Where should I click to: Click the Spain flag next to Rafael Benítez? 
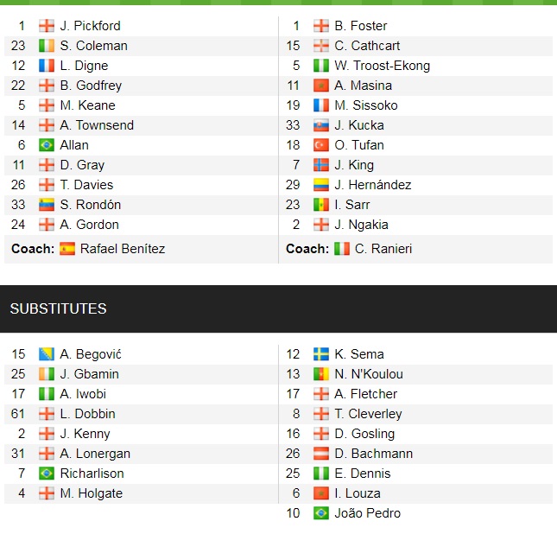pos(67,249)
